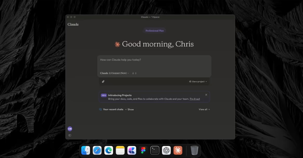303x158 pixels.
Task: Click the orange Claude starburst logo beside the greeting
Action: (117, 44)
